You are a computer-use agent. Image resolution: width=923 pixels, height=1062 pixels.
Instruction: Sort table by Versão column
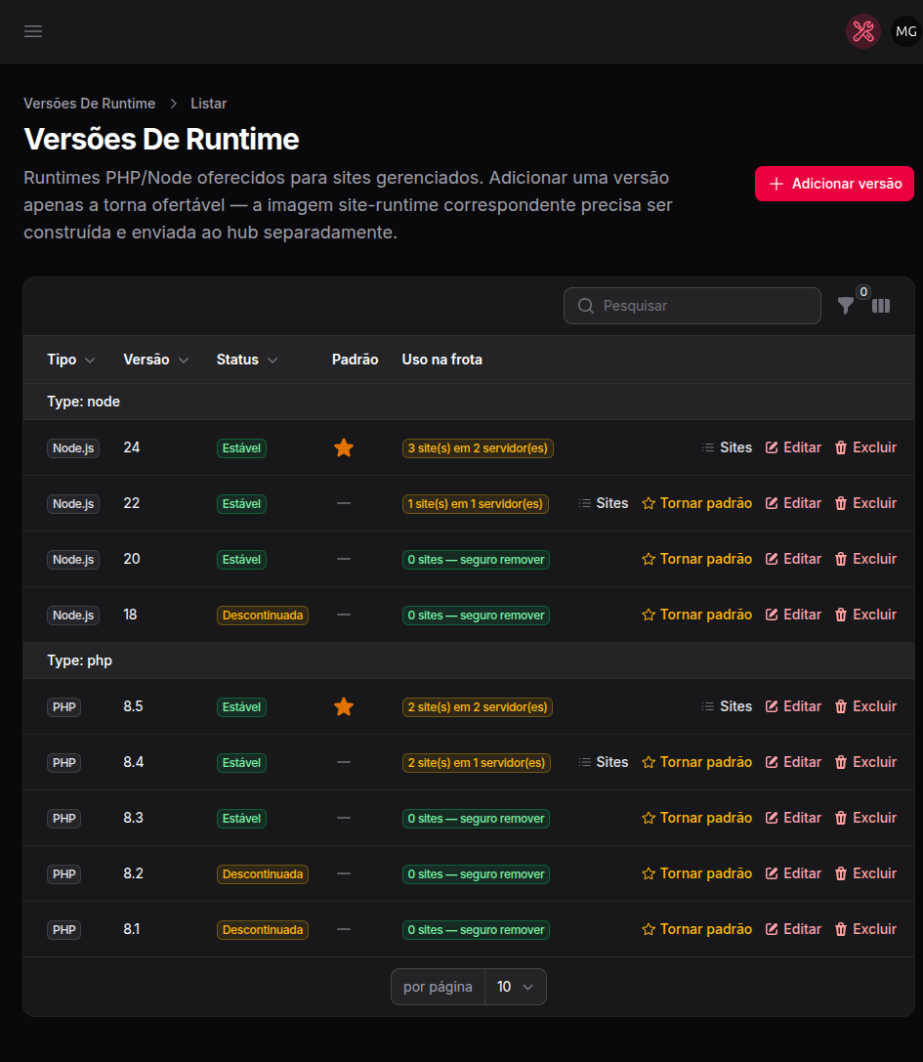(155, 360)
